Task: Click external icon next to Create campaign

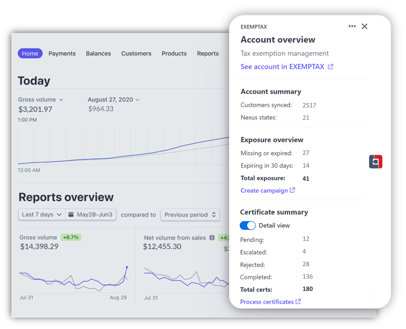Action: tap(292, 190)
